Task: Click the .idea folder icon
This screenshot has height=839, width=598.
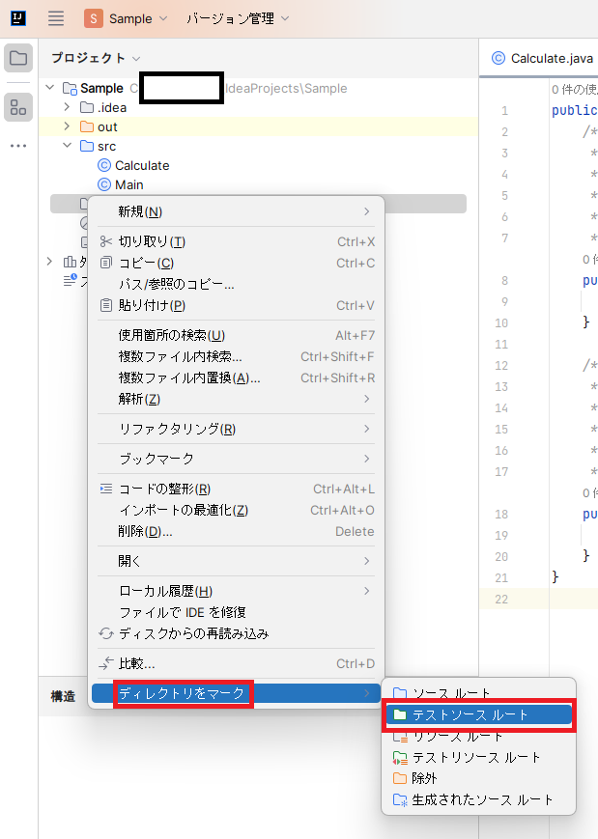Action: click(x=87, y=107)
